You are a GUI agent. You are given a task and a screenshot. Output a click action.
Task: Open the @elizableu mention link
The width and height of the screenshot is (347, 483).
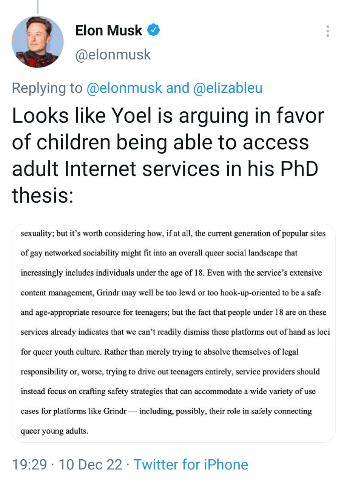pos(228,88)
